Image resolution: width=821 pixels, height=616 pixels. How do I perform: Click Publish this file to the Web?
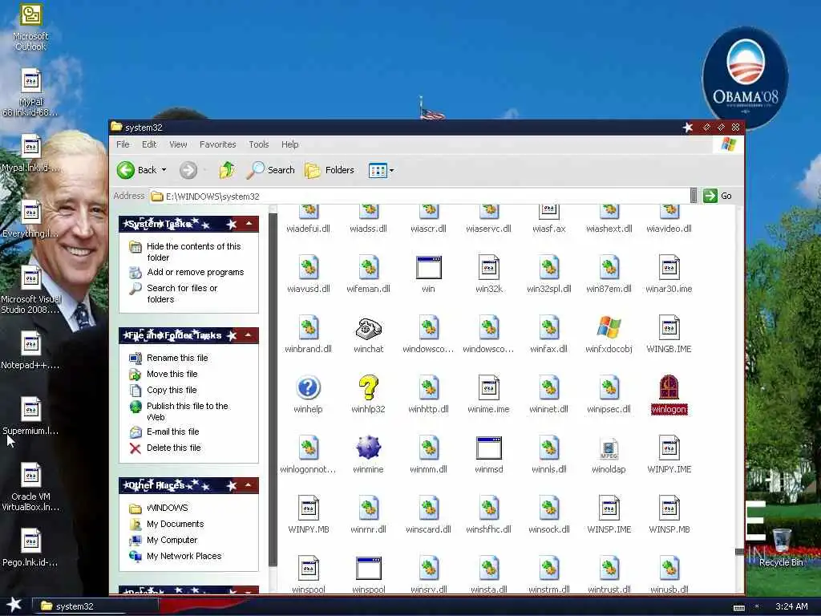[x=187, y=411]
